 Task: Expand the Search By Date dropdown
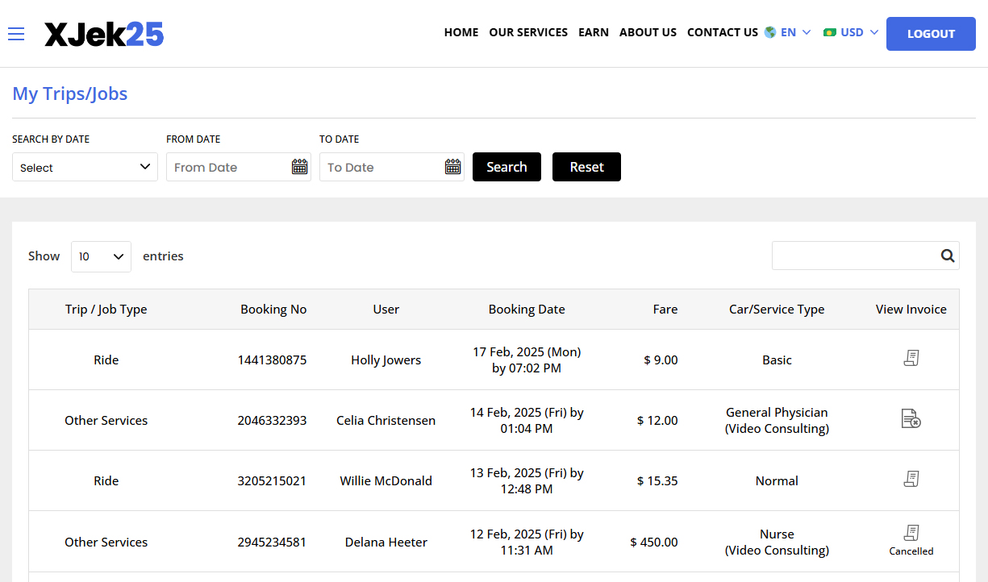pos(85,167)
